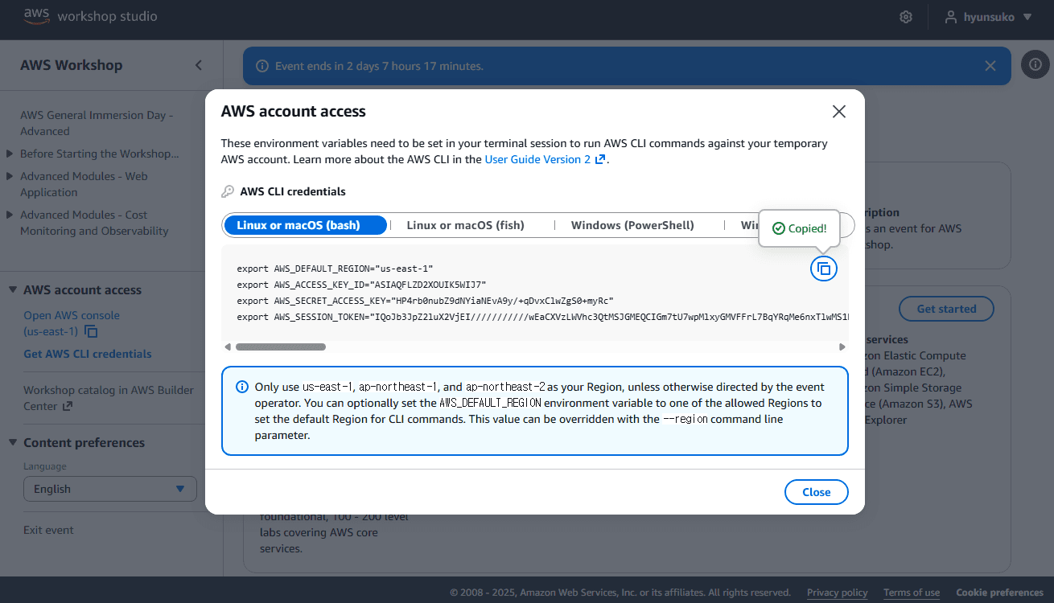The width and height of the screenshot is (1054, 603).
Task: Dismiss the event ends notification banner
Action: 990,66
